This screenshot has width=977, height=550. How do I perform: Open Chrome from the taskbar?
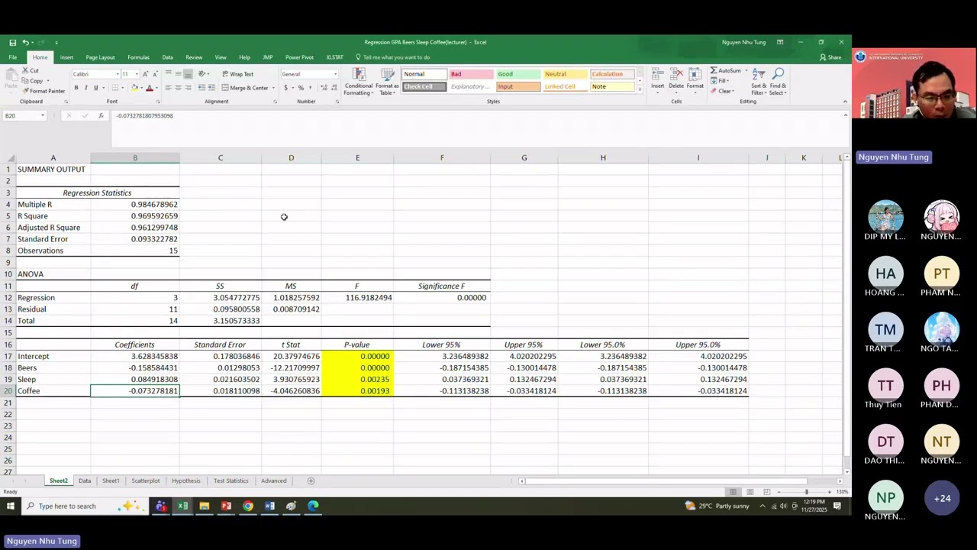(x=248, y=506)
